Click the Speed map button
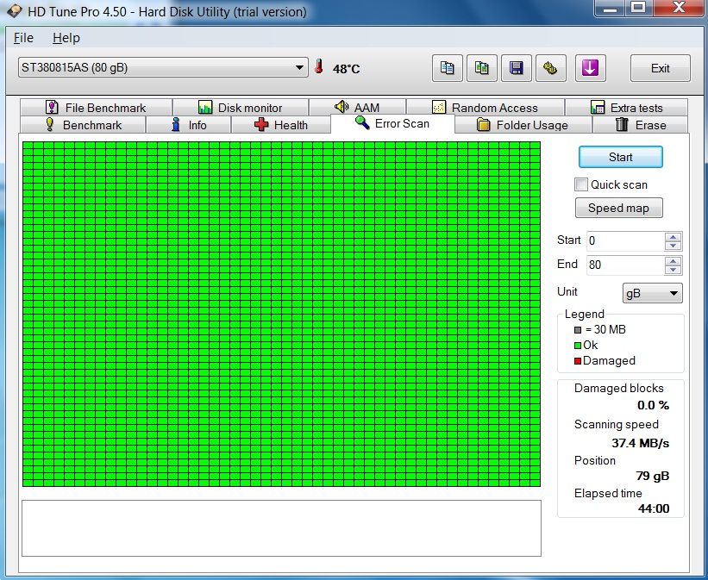Screen dimensions: 708x580 tap(618, 208)
